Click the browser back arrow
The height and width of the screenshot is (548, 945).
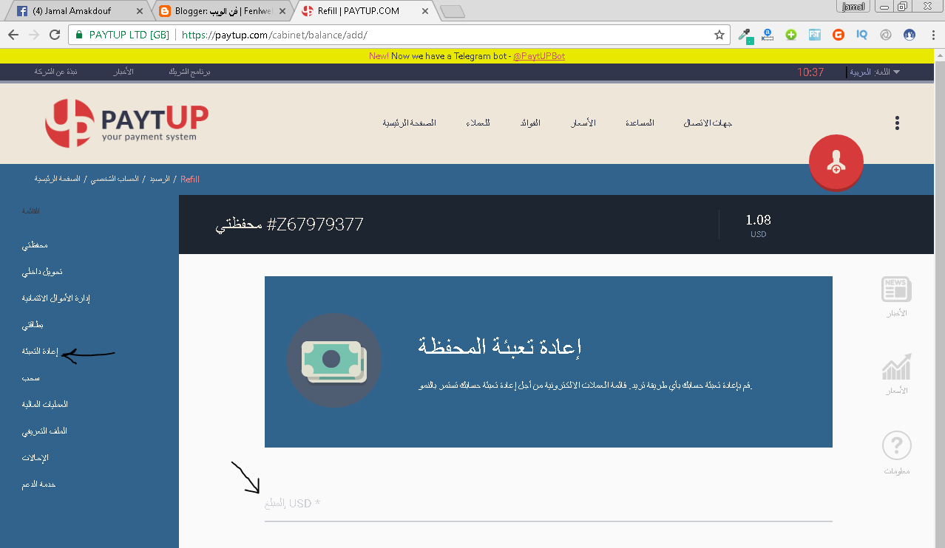(x=13, y=35)
